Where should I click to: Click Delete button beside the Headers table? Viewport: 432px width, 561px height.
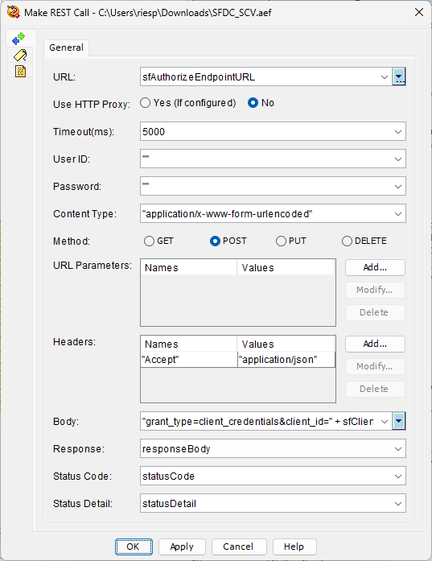[x=375, y=389]
